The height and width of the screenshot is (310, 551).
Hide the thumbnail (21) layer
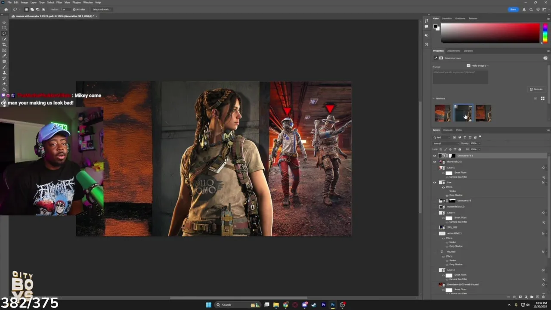click(434, 162)
